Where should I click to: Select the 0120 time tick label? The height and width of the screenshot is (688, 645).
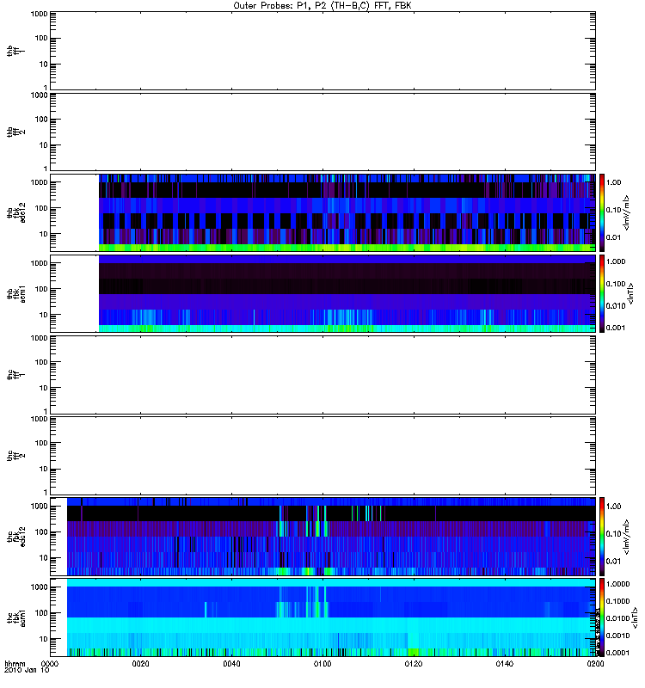(x=414, y=664)
